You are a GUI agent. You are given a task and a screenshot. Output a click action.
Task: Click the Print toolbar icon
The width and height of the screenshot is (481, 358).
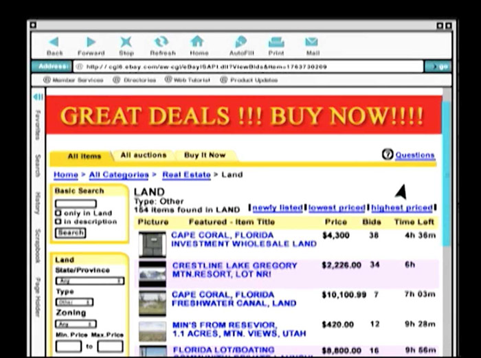(x=276, y=42)
